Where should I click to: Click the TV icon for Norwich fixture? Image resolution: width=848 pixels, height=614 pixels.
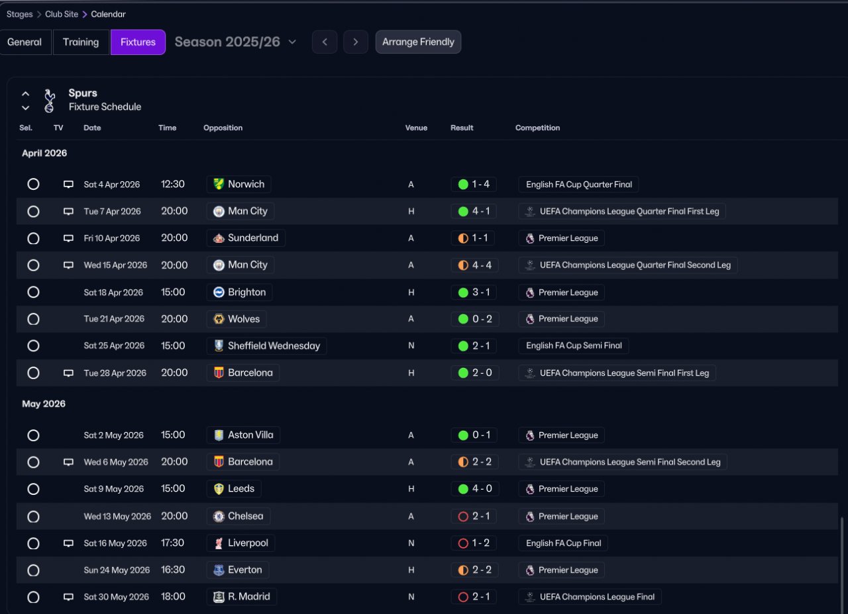(68, 185)
